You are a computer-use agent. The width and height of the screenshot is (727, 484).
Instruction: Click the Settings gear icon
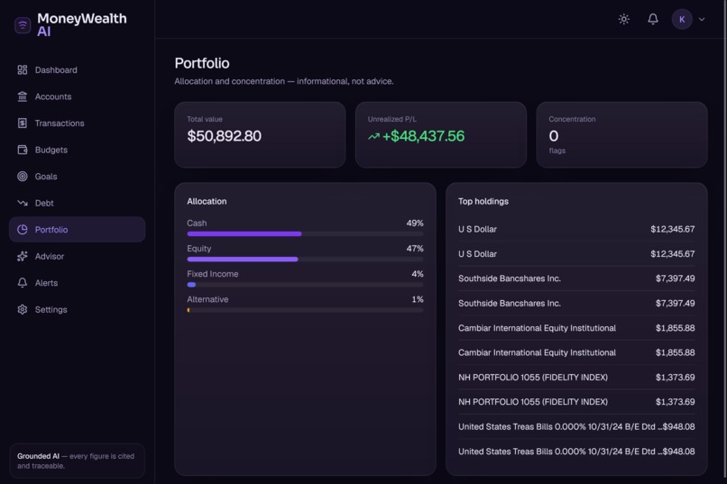point(23,309)
